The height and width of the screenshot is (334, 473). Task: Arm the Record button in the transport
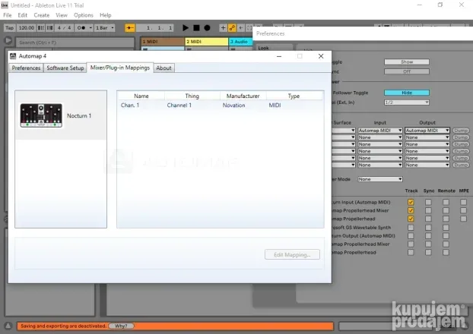tap(207, 28)
